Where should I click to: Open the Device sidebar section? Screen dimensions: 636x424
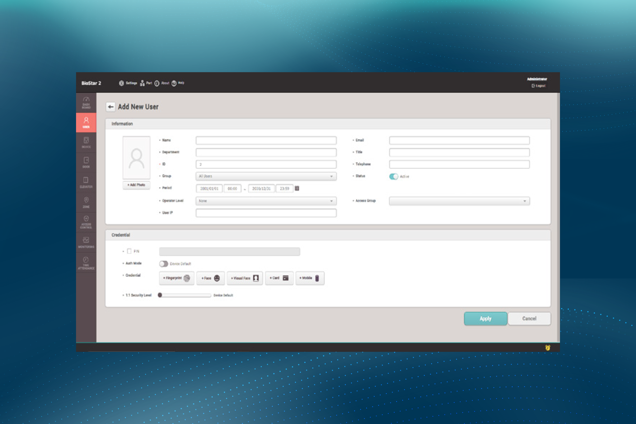86,142
